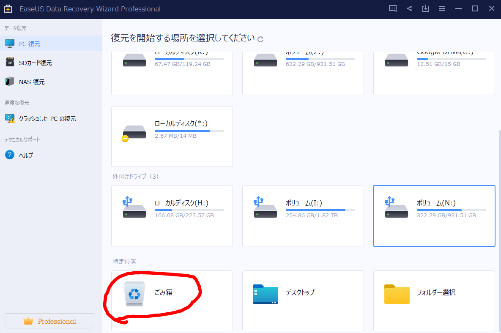The width and height of the screenshot is (501, 333).
Task: Select the ボリューム(I:) external drive
Action: click(303, 216)
